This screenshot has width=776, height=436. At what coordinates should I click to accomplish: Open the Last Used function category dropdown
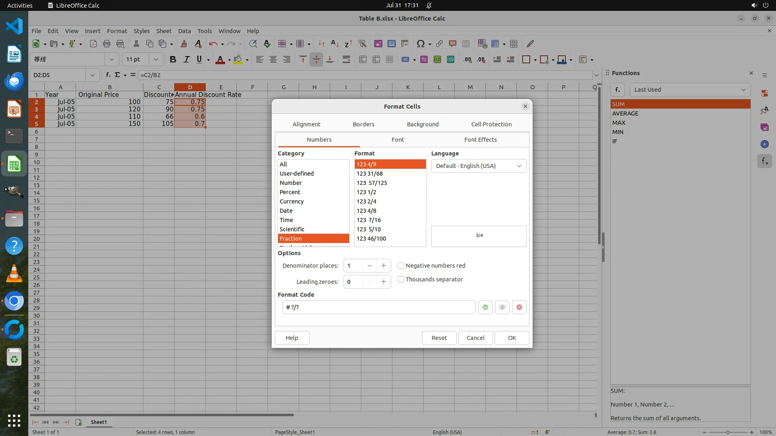[690, 90]
